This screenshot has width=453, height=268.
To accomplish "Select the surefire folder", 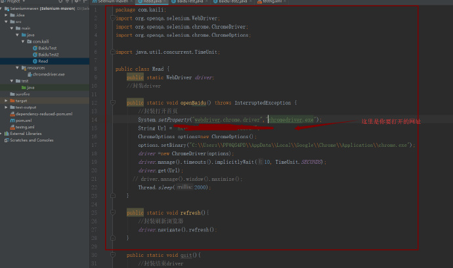I will pos(22,94).
